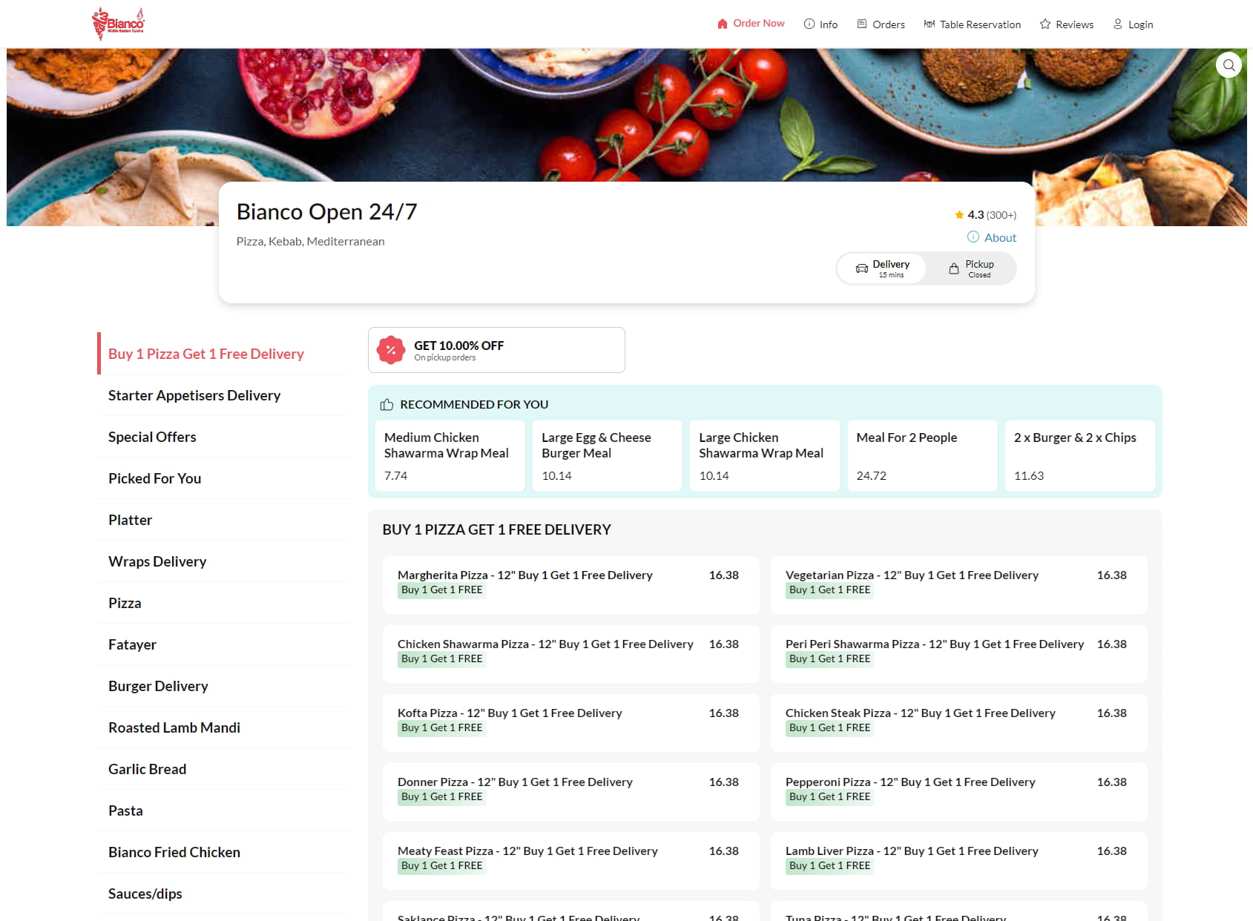Image resolution: width=1253 pixels, height=921 pixels.
Task: Select Sauces/dips category
Action: coord(223,894)
